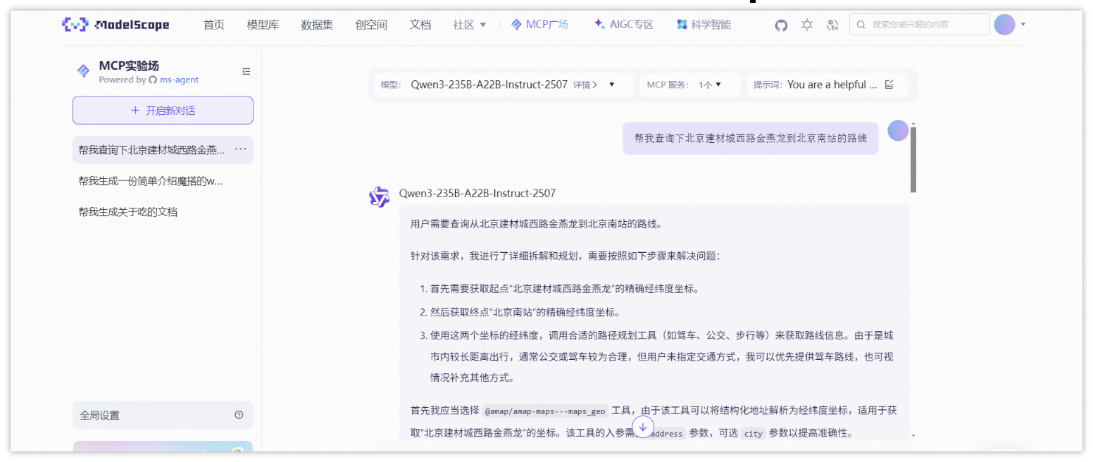The image size is (1093, 462).
Task: Open the AIGC专区 tab
Action: point(624,25)
